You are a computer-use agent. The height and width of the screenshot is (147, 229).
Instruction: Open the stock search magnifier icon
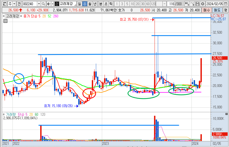click(x=43, y=4)
